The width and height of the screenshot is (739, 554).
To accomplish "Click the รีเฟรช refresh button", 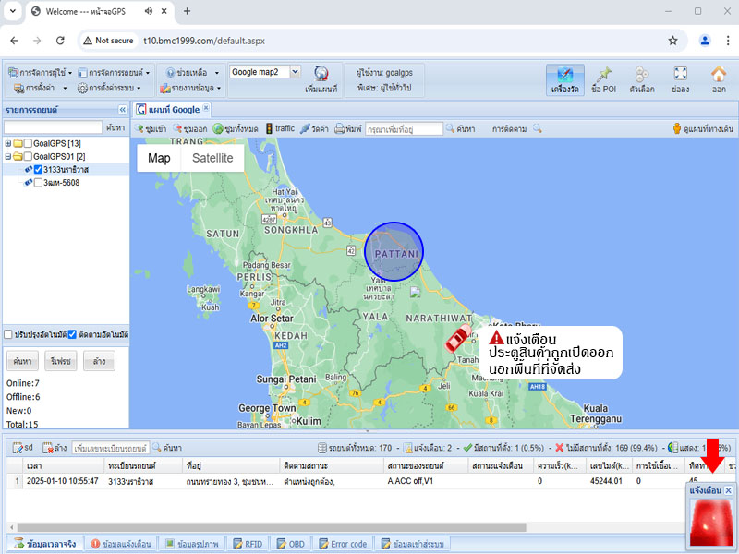I will tap(61, 361).
